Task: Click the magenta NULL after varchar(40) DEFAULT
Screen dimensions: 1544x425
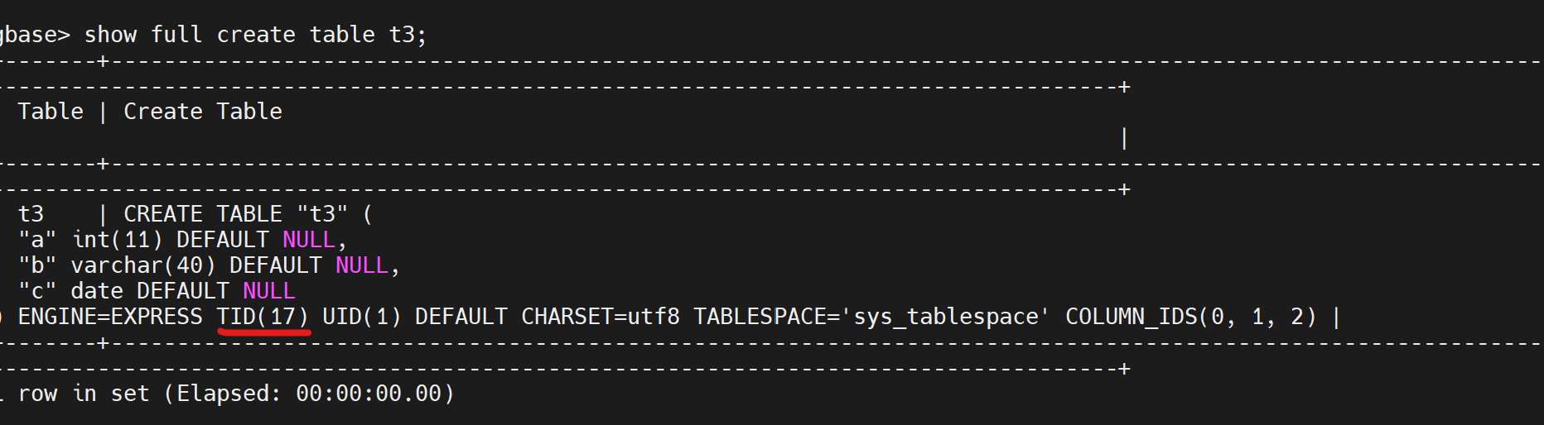Action: pyautogui.click(x=361, y=265)
